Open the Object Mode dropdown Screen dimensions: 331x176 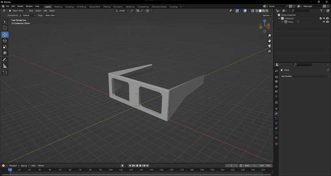click(x=18, y=11)
